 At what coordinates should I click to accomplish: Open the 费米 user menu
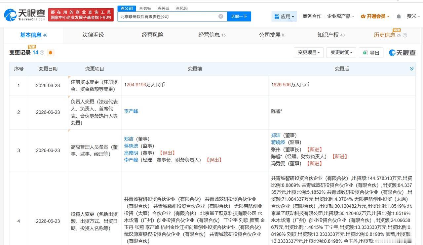pos(413,16)
